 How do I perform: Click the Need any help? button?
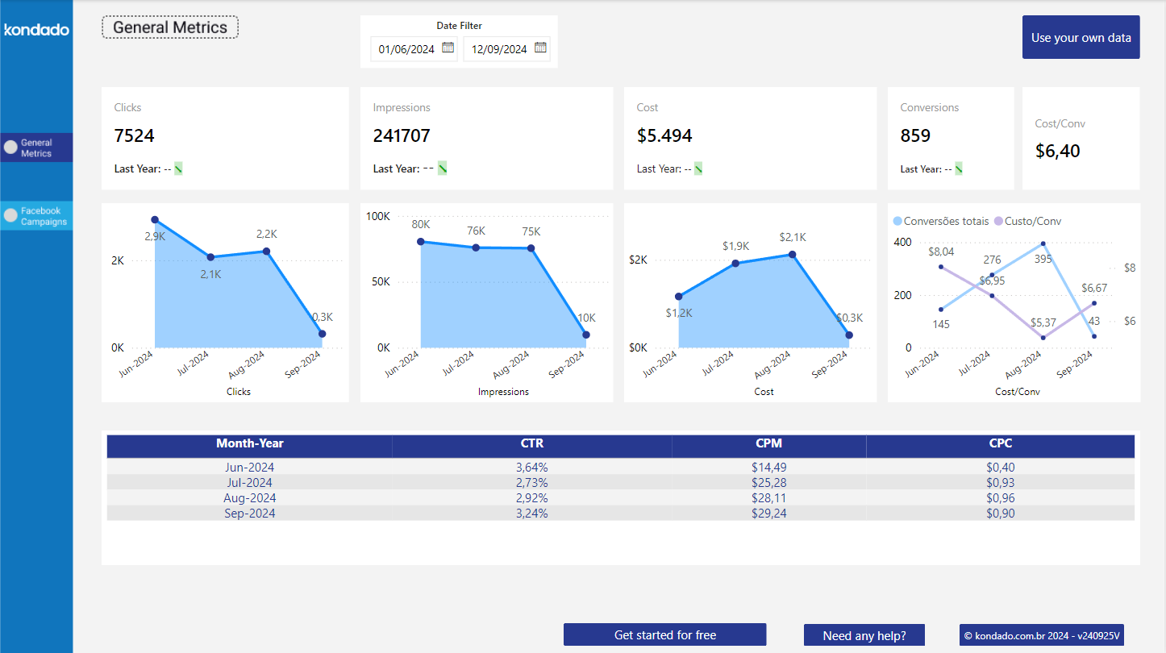864,634
